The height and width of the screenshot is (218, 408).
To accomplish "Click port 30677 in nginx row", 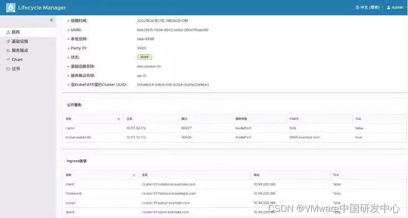I will click(187, 128).
